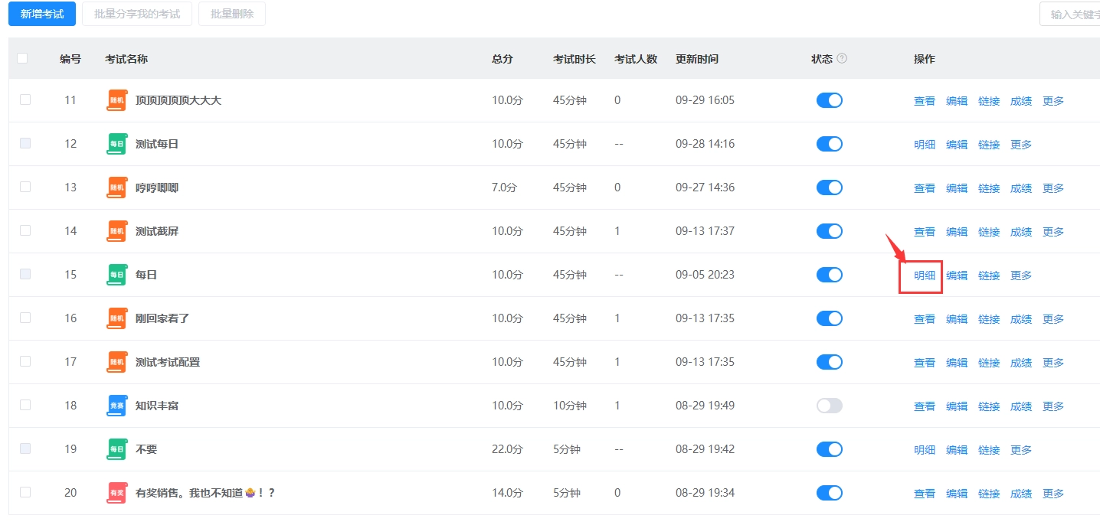Click the green daily icon for 不要
The width and height of the screenshot is (1100, 525).
116,449
